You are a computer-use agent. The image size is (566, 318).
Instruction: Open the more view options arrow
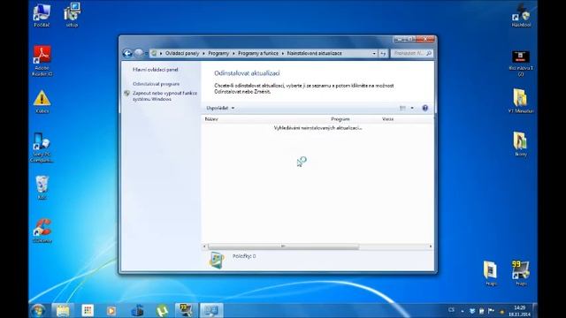click(412, 108)
